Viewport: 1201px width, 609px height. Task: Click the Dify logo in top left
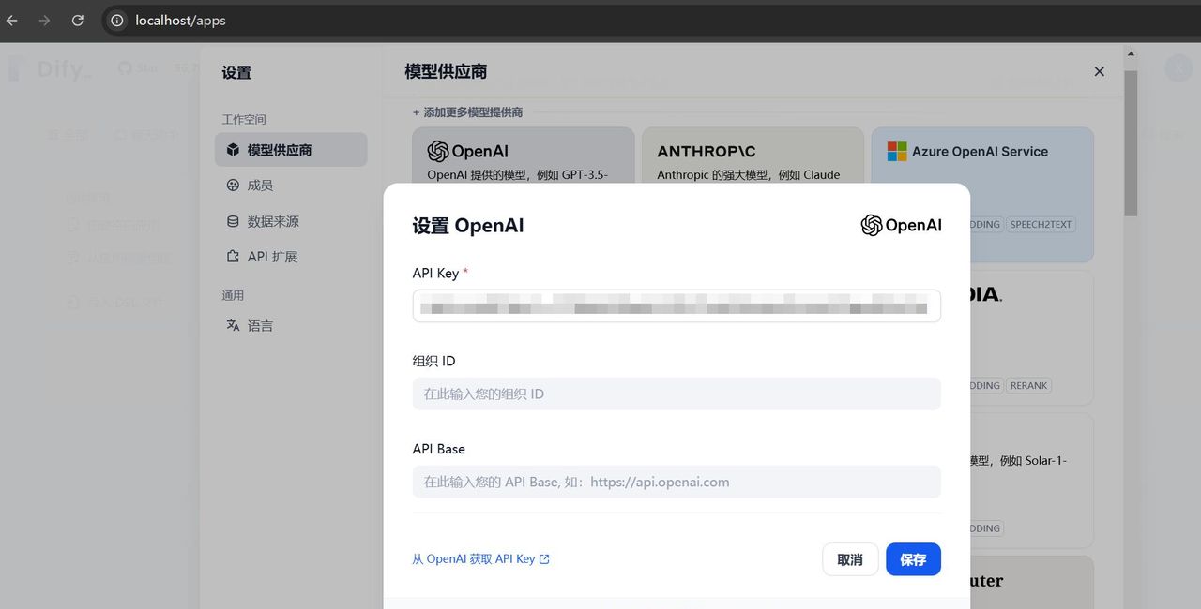tap(45, 67)
